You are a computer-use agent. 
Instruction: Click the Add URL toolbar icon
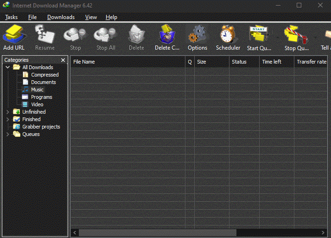click(14, 35)
